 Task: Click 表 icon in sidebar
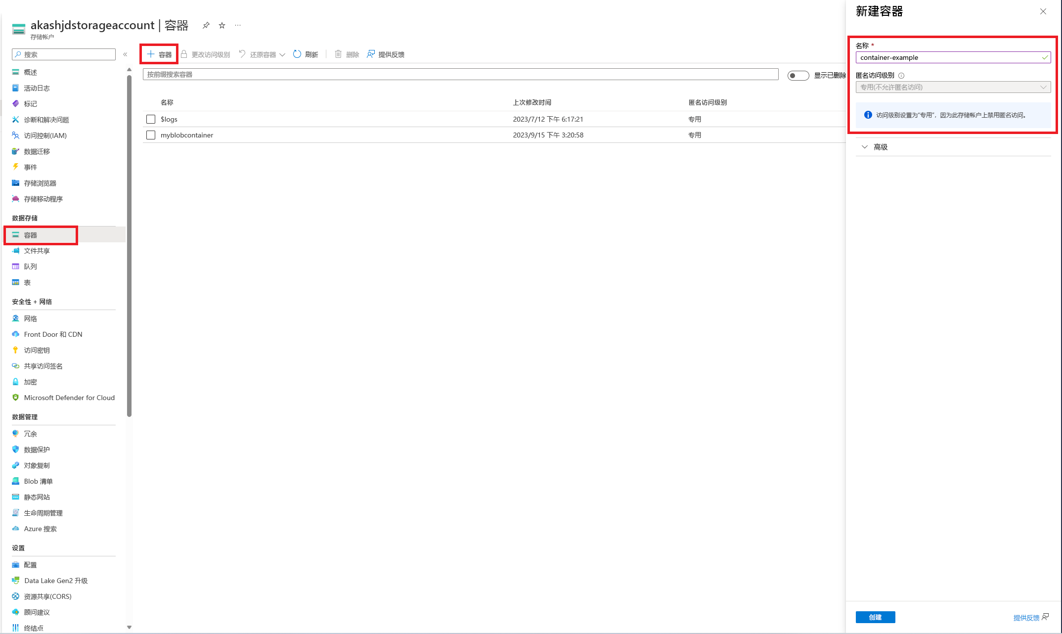coord(15,282)
